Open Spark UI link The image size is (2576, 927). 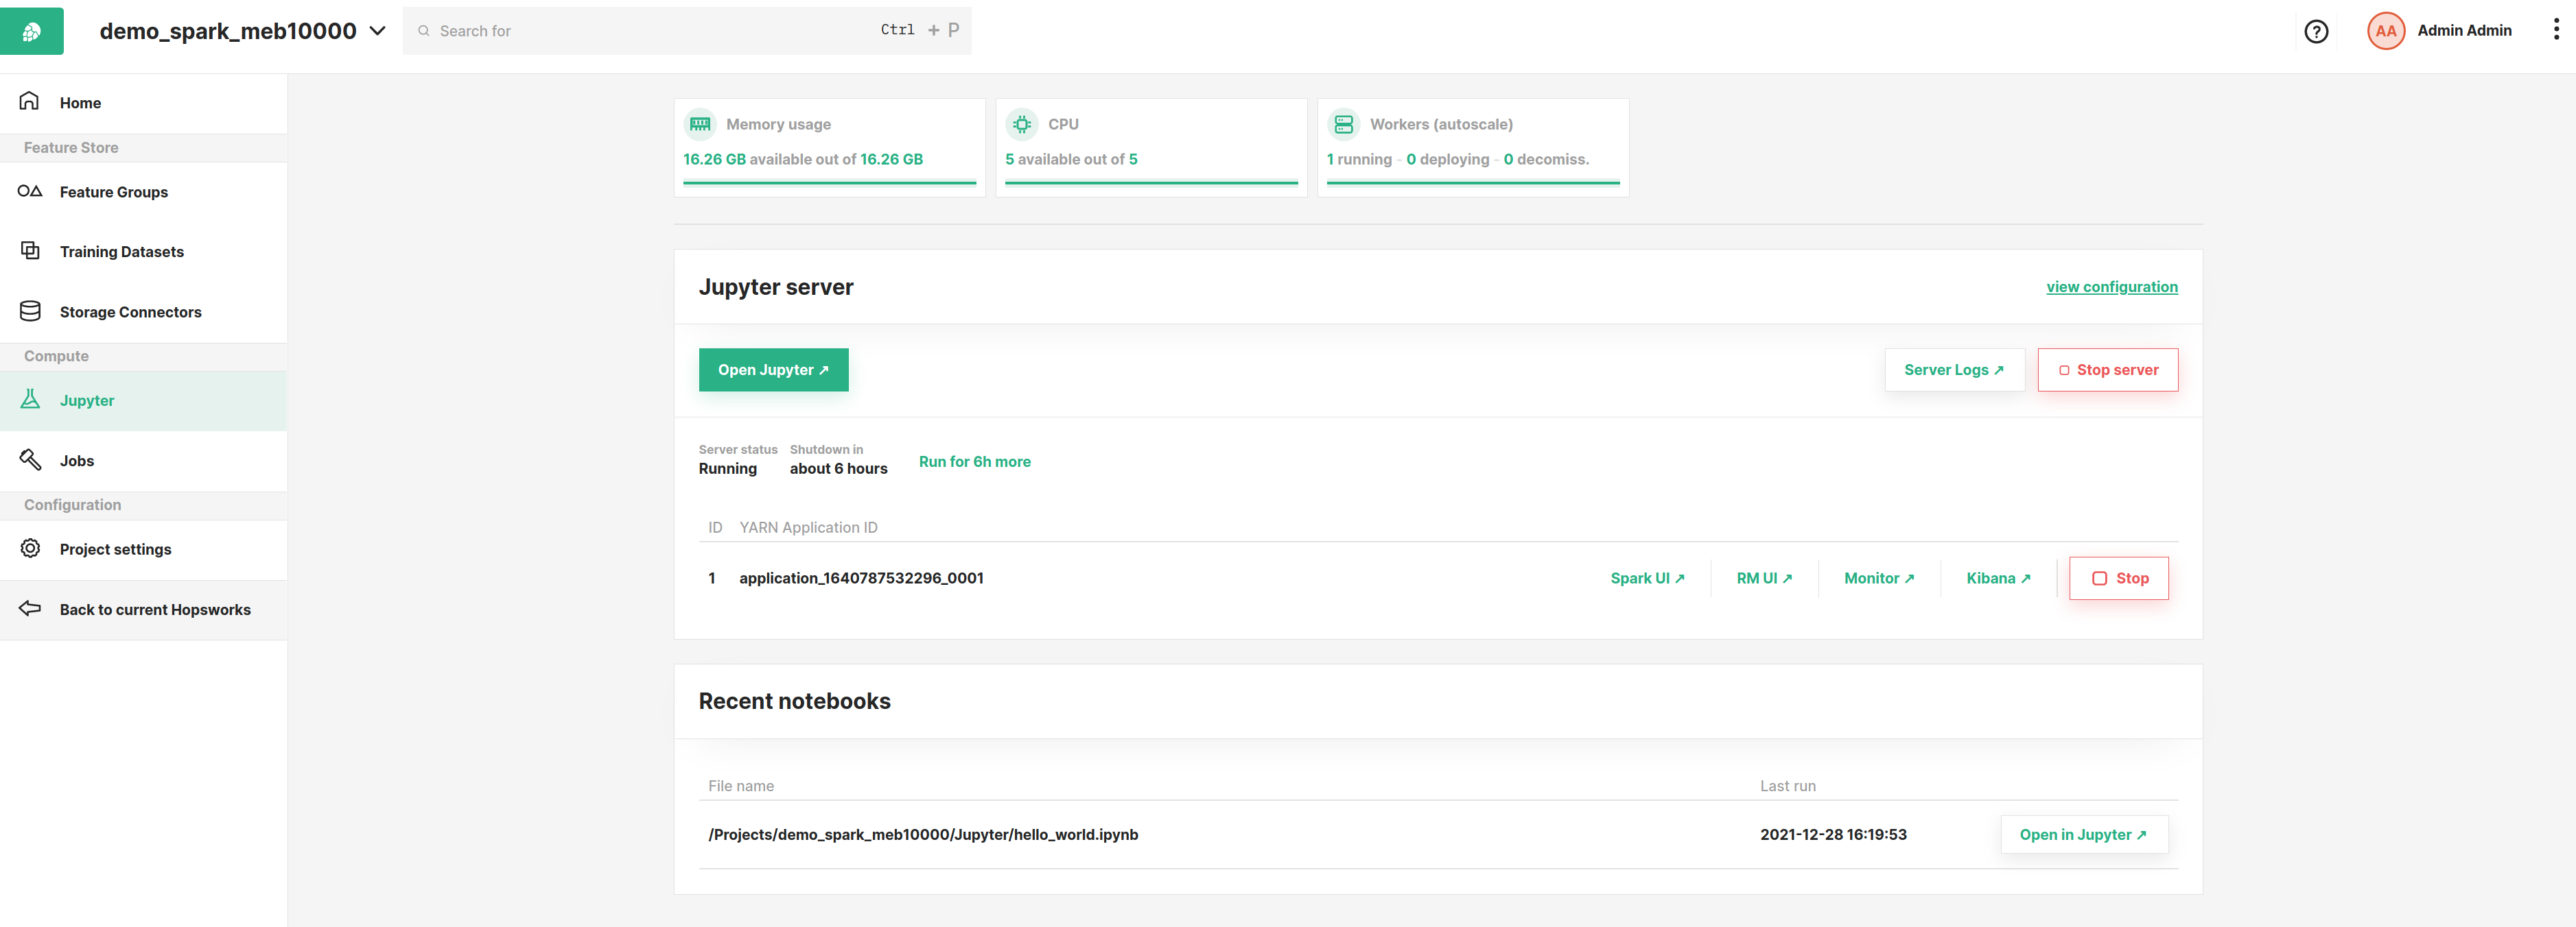click(1647, 579)
